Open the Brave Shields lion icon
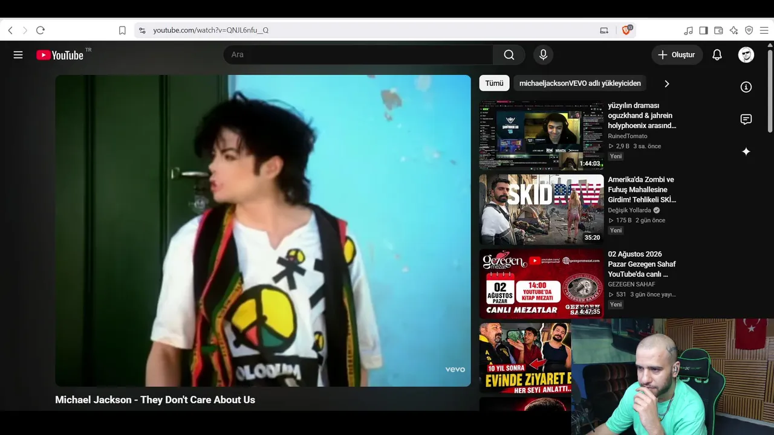This screenshot has width=774, height=435. [626, 30]
